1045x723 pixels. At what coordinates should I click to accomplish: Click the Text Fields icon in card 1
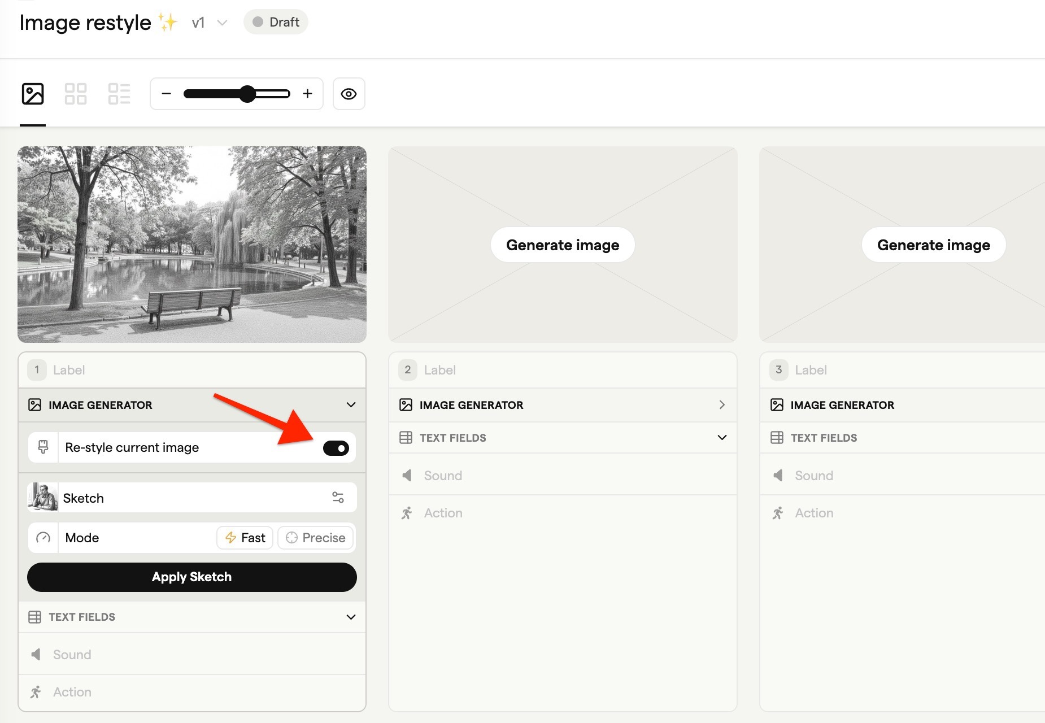(x=36, y=617)
